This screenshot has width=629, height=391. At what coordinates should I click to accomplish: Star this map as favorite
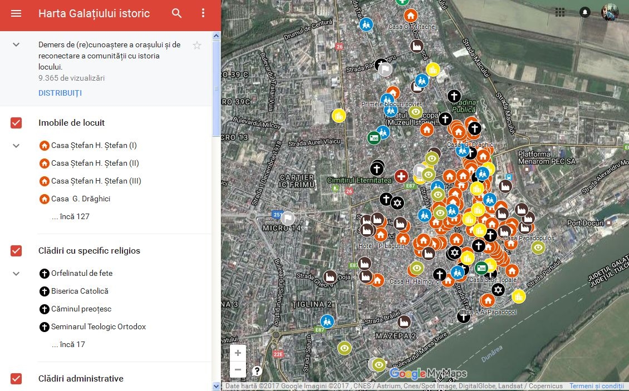pyautogui.click(x=196, y=46)
